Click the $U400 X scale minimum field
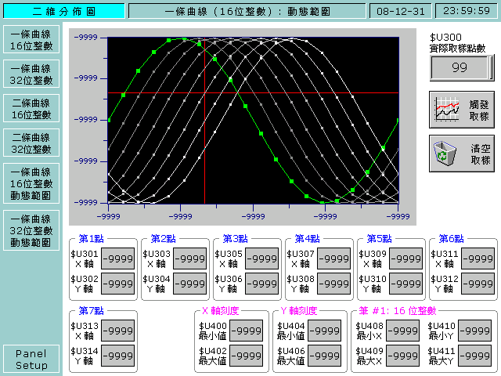The height and width of the screenshot is (376, 501). coord(247,331)
